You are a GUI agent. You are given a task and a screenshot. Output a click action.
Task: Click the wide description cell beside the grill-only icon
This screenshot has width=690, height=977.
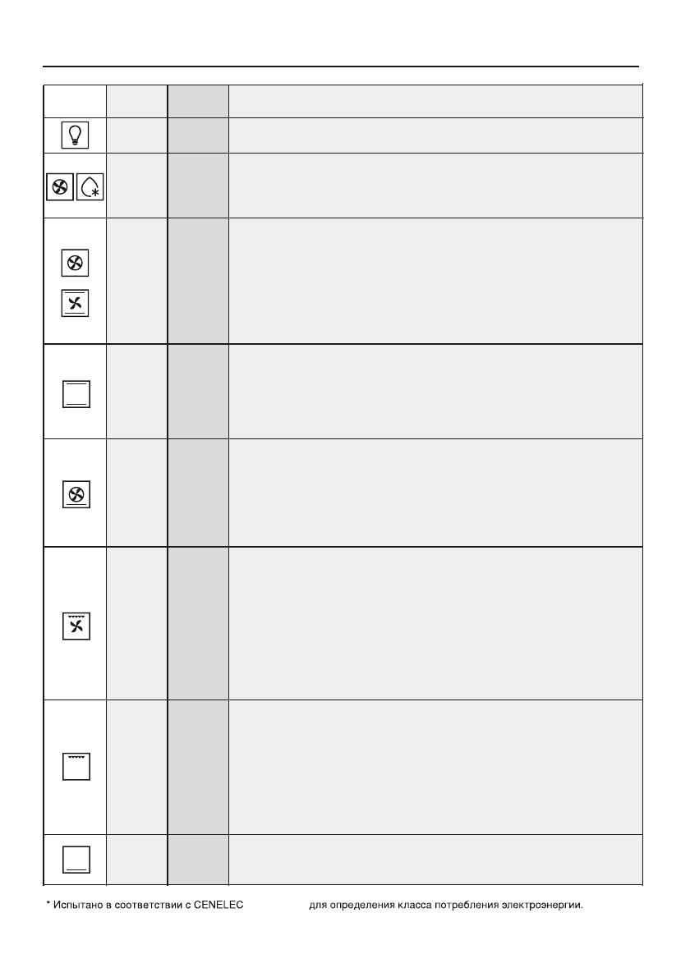(435, 767)
